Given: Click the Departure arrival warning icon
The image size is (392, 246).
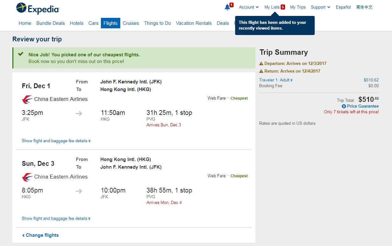Looking at the screenshot, I should click(x=261, y=63).
